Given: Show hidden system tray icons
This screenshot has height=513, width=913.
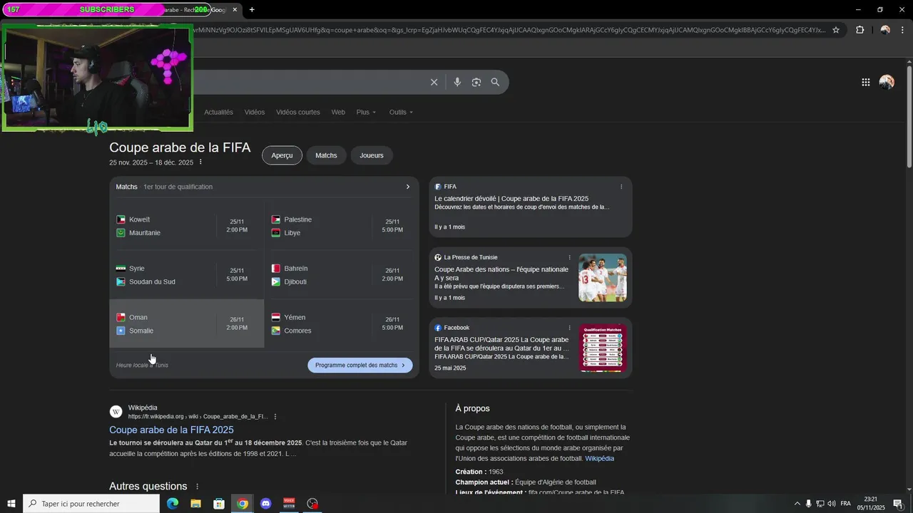Looking at the screenshot, I should point(797,504).
